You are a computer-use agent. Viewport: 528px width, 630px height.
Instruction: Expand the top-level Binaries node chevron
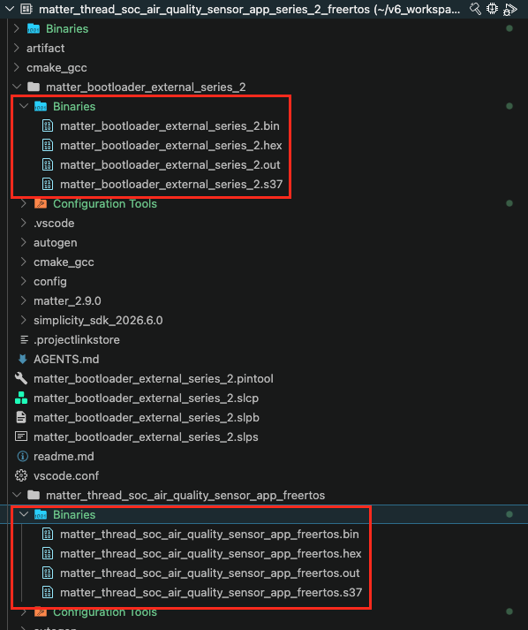pos(17,28)
